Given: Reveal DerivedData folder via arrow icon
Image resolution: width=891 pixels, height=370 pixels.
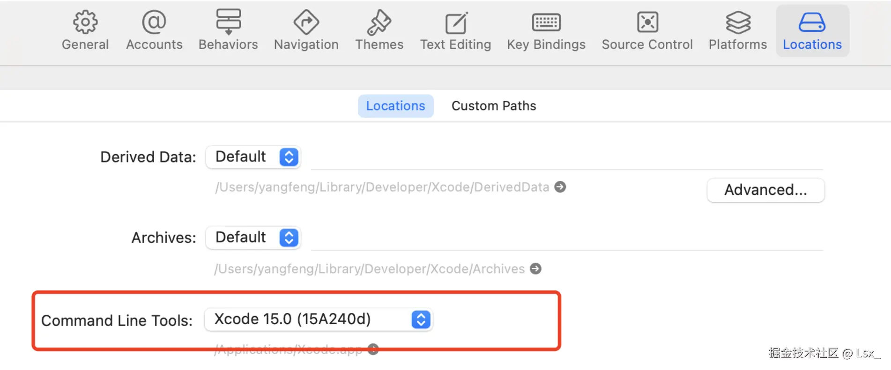Looking at the screenshot, I should coord(560,187).
